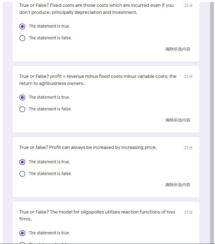Click the 25 分 label for oligopolies question
Screen dimensions: 215x244
coord(188,212)
